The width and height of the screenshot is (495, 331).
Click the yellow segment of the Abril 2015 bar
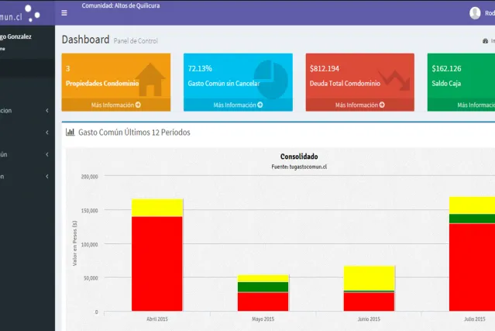click(x=157, y=208)
